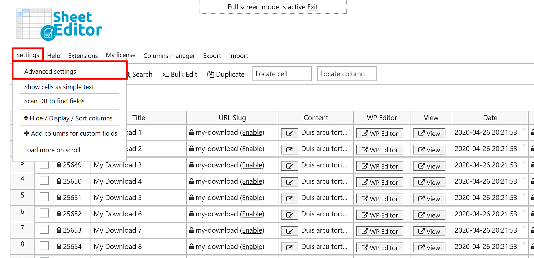Check the row checkbox for My Download 6
This screenshot has width=534, height=258.
tap(44, 213)
